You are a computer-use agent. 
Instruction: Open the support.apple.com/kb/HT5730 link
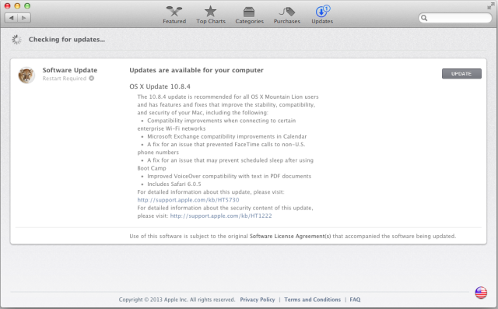pos(188,200)
